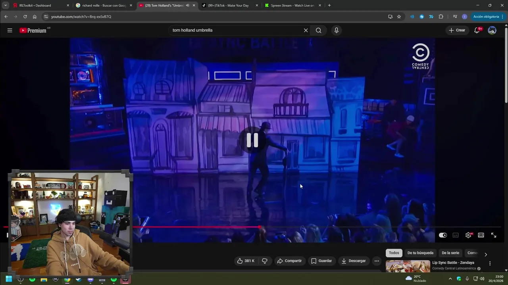
Task: Select De la serie chip
Action: click(x=450, y=253)
